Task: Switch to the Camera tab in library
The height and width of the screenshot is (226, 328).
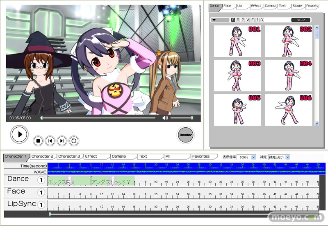Action: [x=270, y=6]
